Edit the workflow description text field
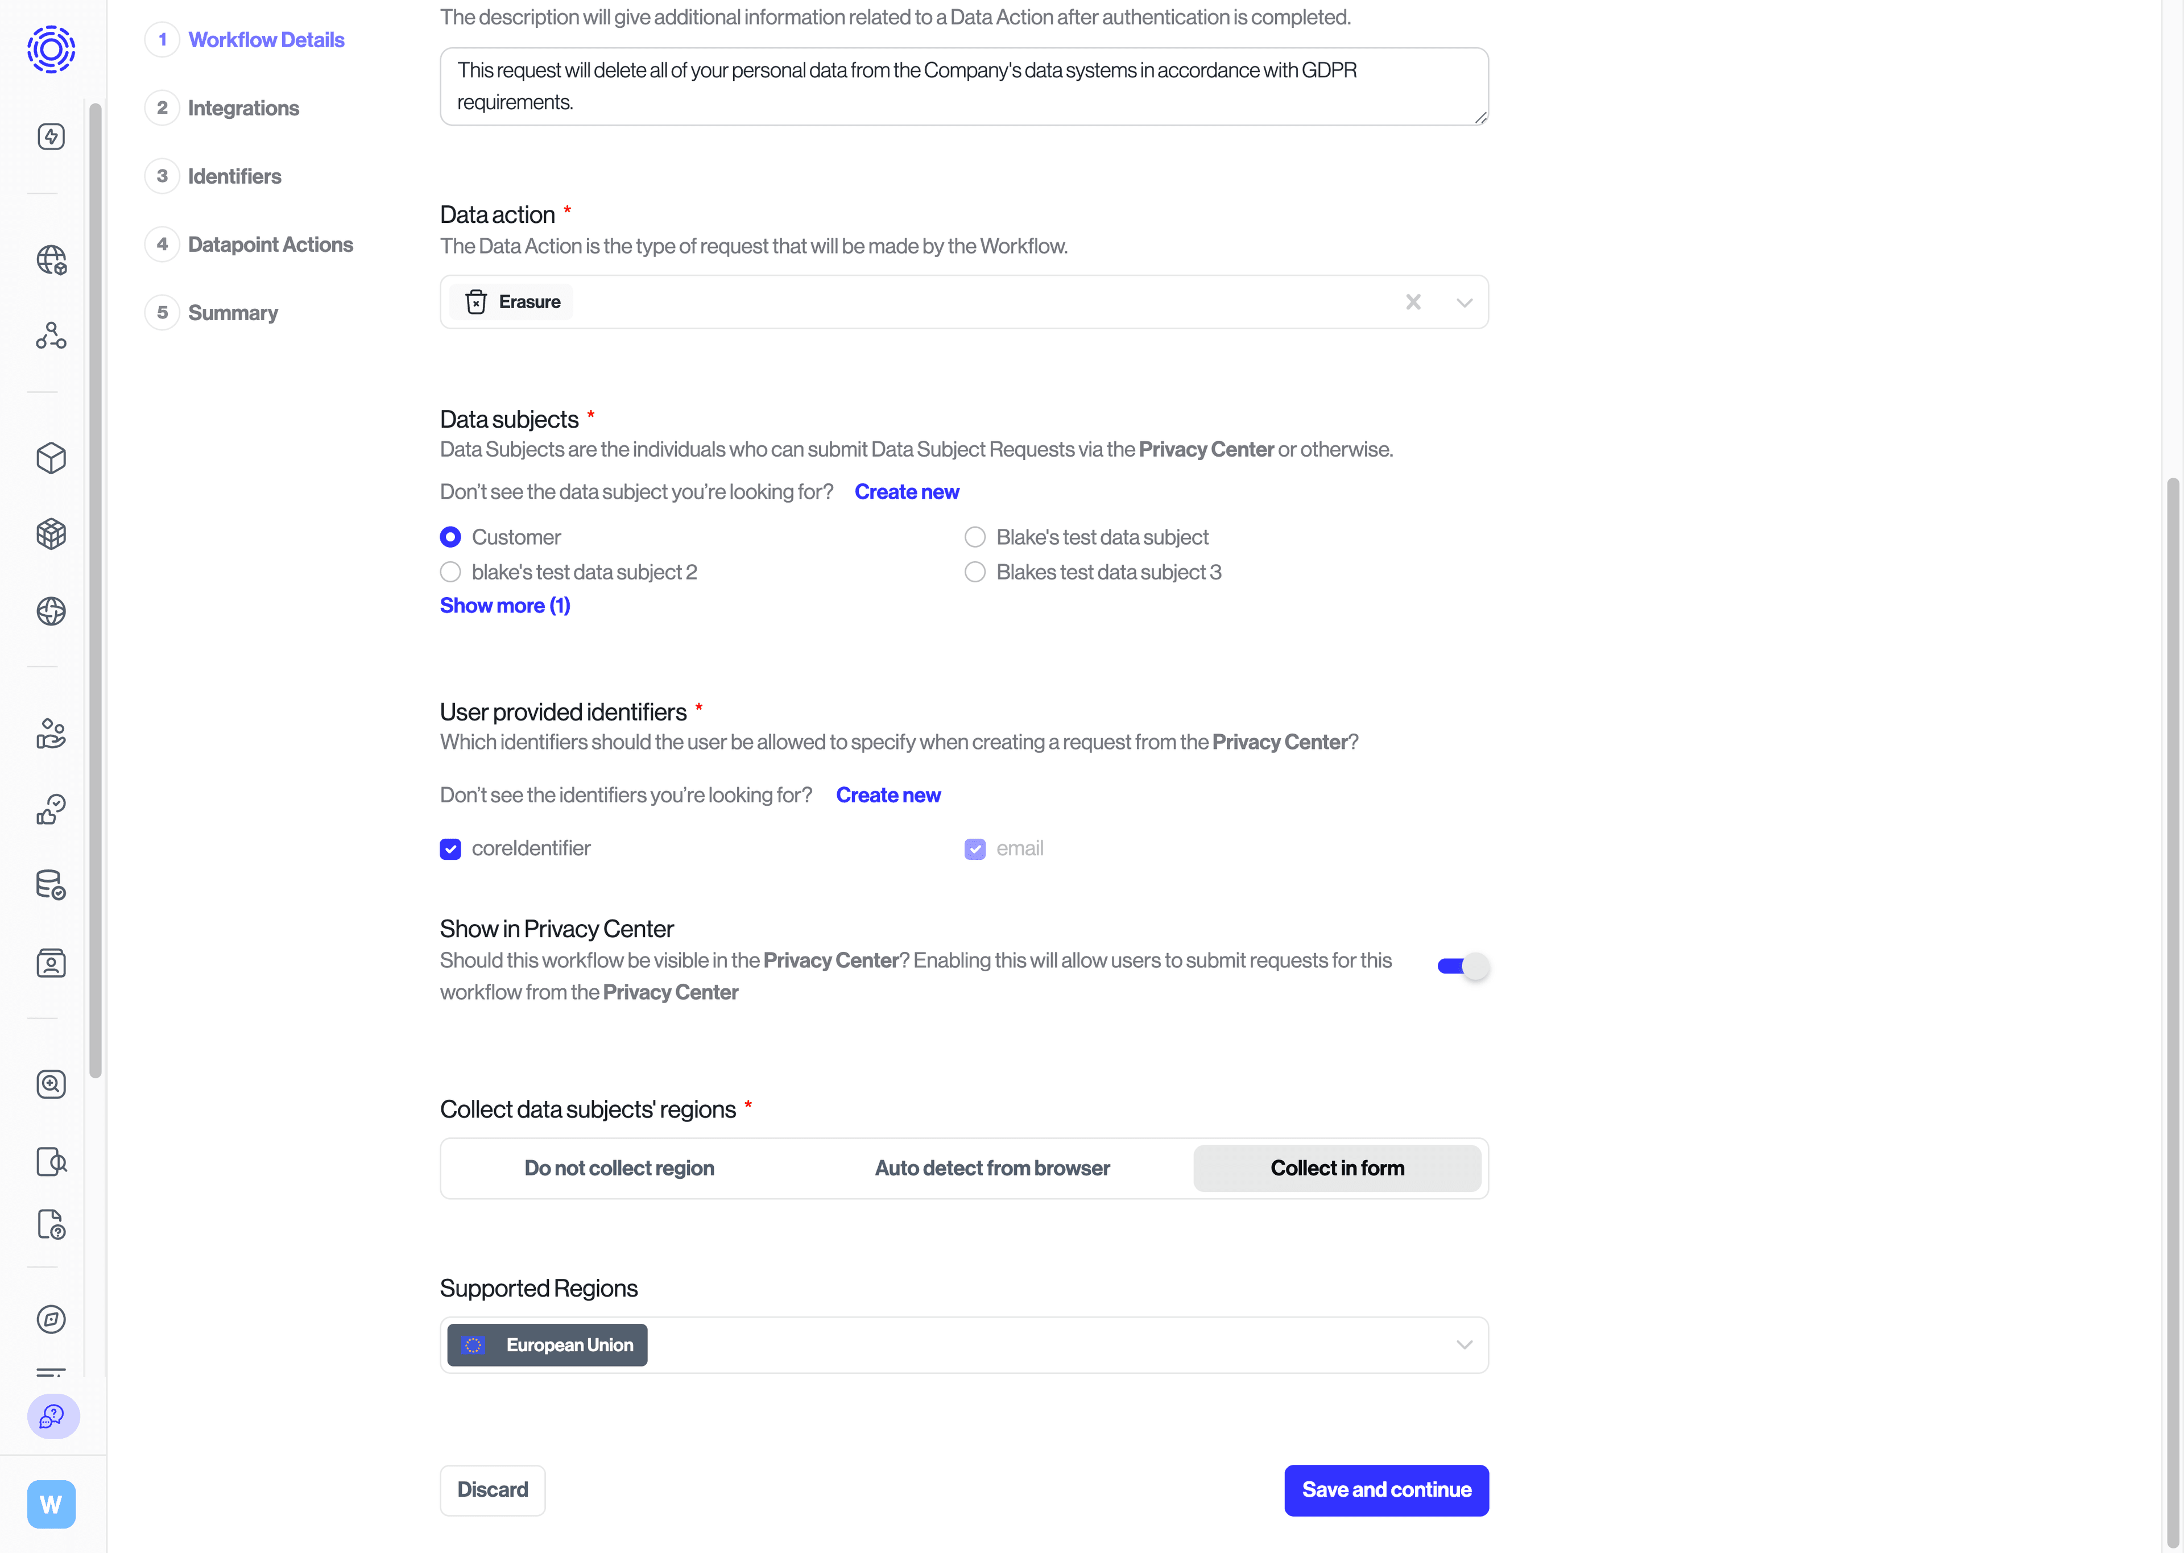 click(963, 86)
